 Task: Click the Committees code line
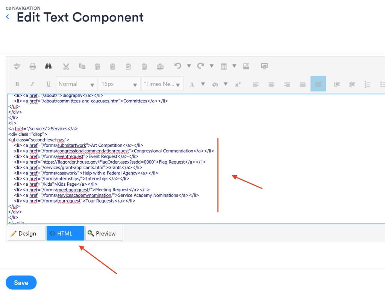(x=91, y=101)
